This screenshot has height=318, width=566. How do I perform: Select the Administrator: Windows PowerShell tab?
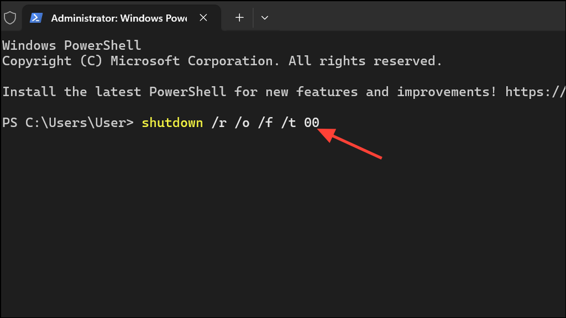click(122, 18)
